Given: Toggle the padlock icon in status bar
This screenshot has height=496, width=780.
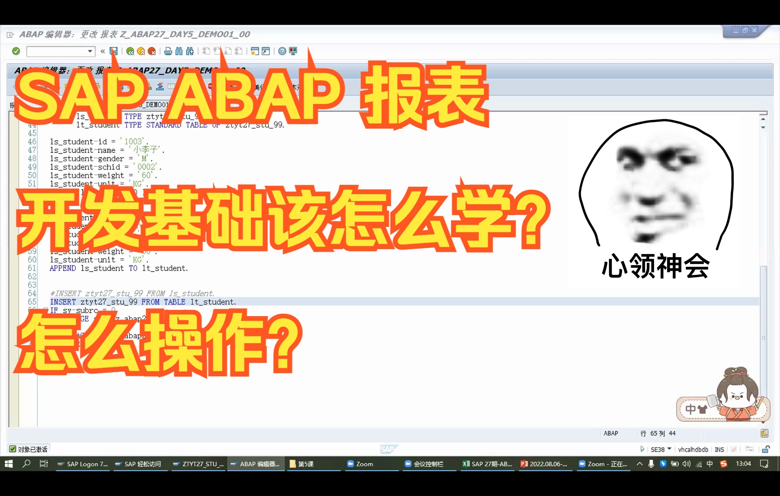Looking at the screenshot, I should (x=765, y=449).
